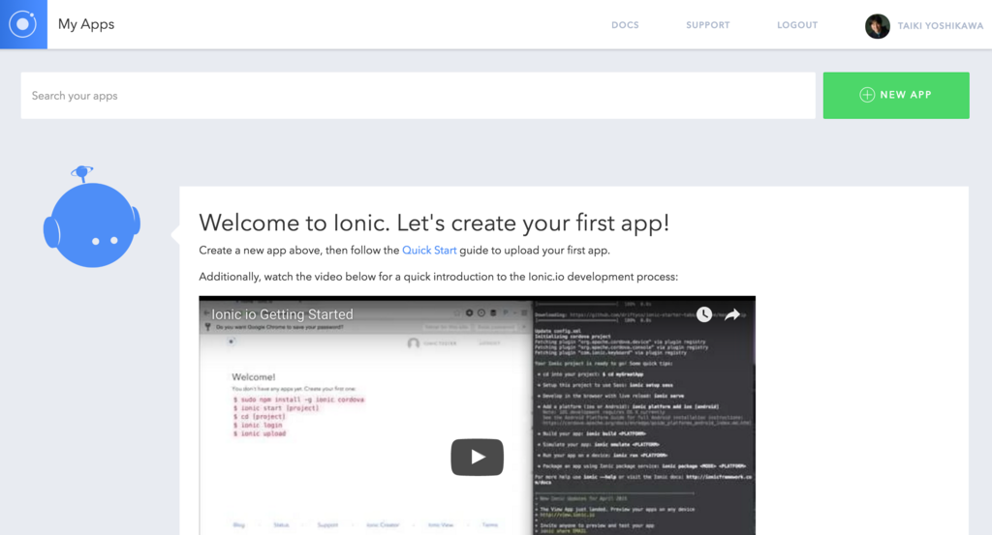Open the Taiki Yoshikawa profile avatar
Image resolution: width=992 pixels, height=535 pixels.
pos(877,26)
